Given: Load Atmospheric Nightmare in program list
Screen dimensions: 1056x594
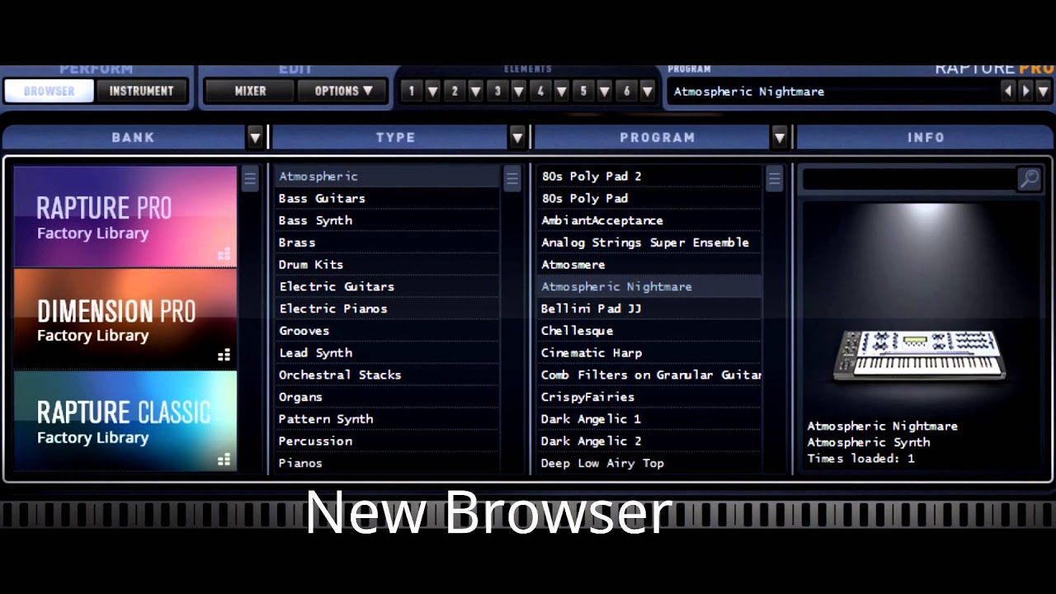Looking at the screenshot, I should [649, 286].
